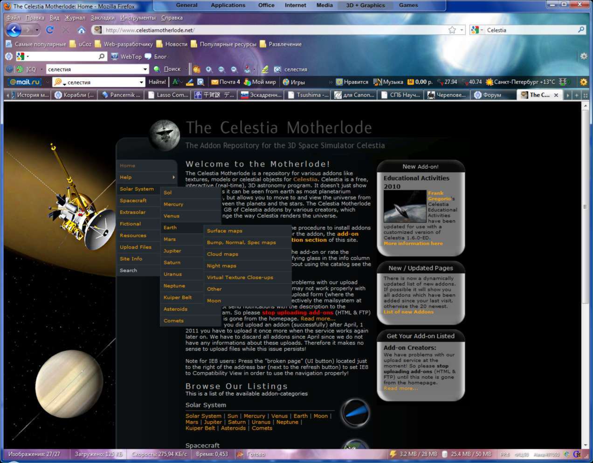Expand the Mail.ru селестия search combo box
This screenshot has width=593, height=463.
coord(141,82)
